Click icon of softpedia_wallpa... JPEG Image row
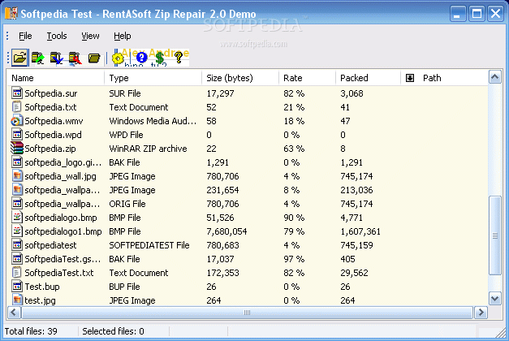 (17, 190)
